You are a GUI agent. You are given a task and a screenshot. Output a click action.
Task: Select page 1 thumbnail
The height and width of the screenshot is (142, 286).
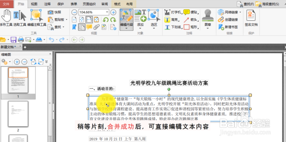[x=18, y=80]
